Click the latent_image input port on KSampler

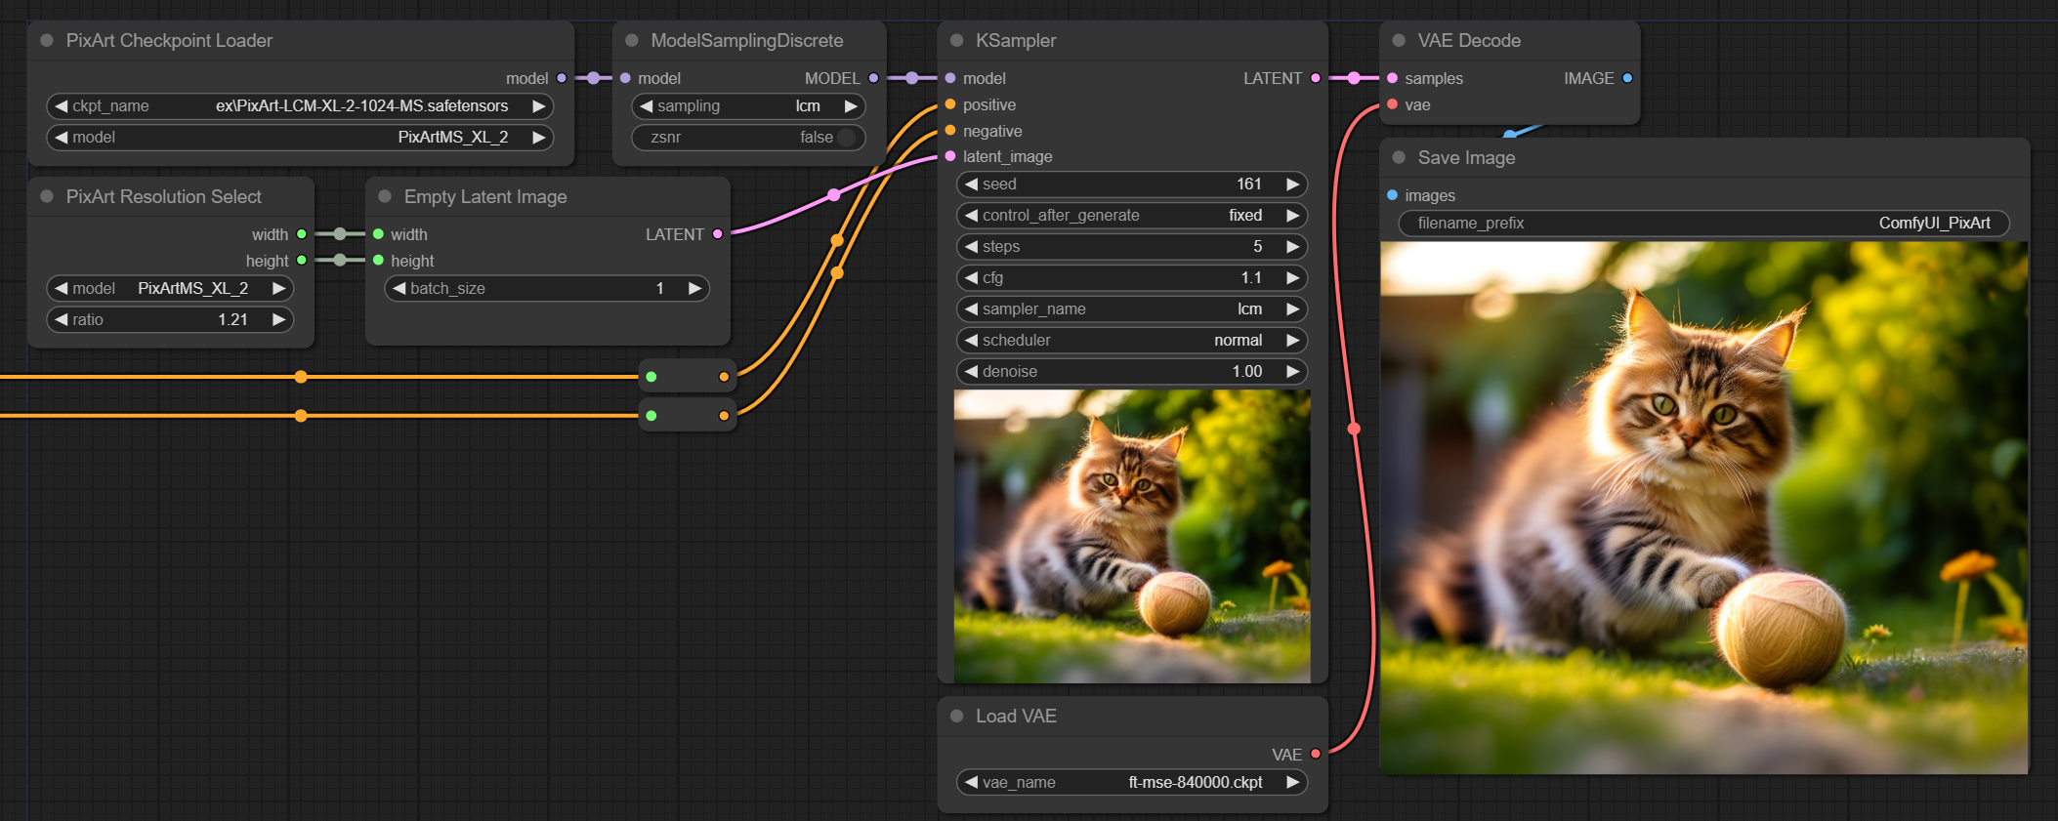[950, 156]
